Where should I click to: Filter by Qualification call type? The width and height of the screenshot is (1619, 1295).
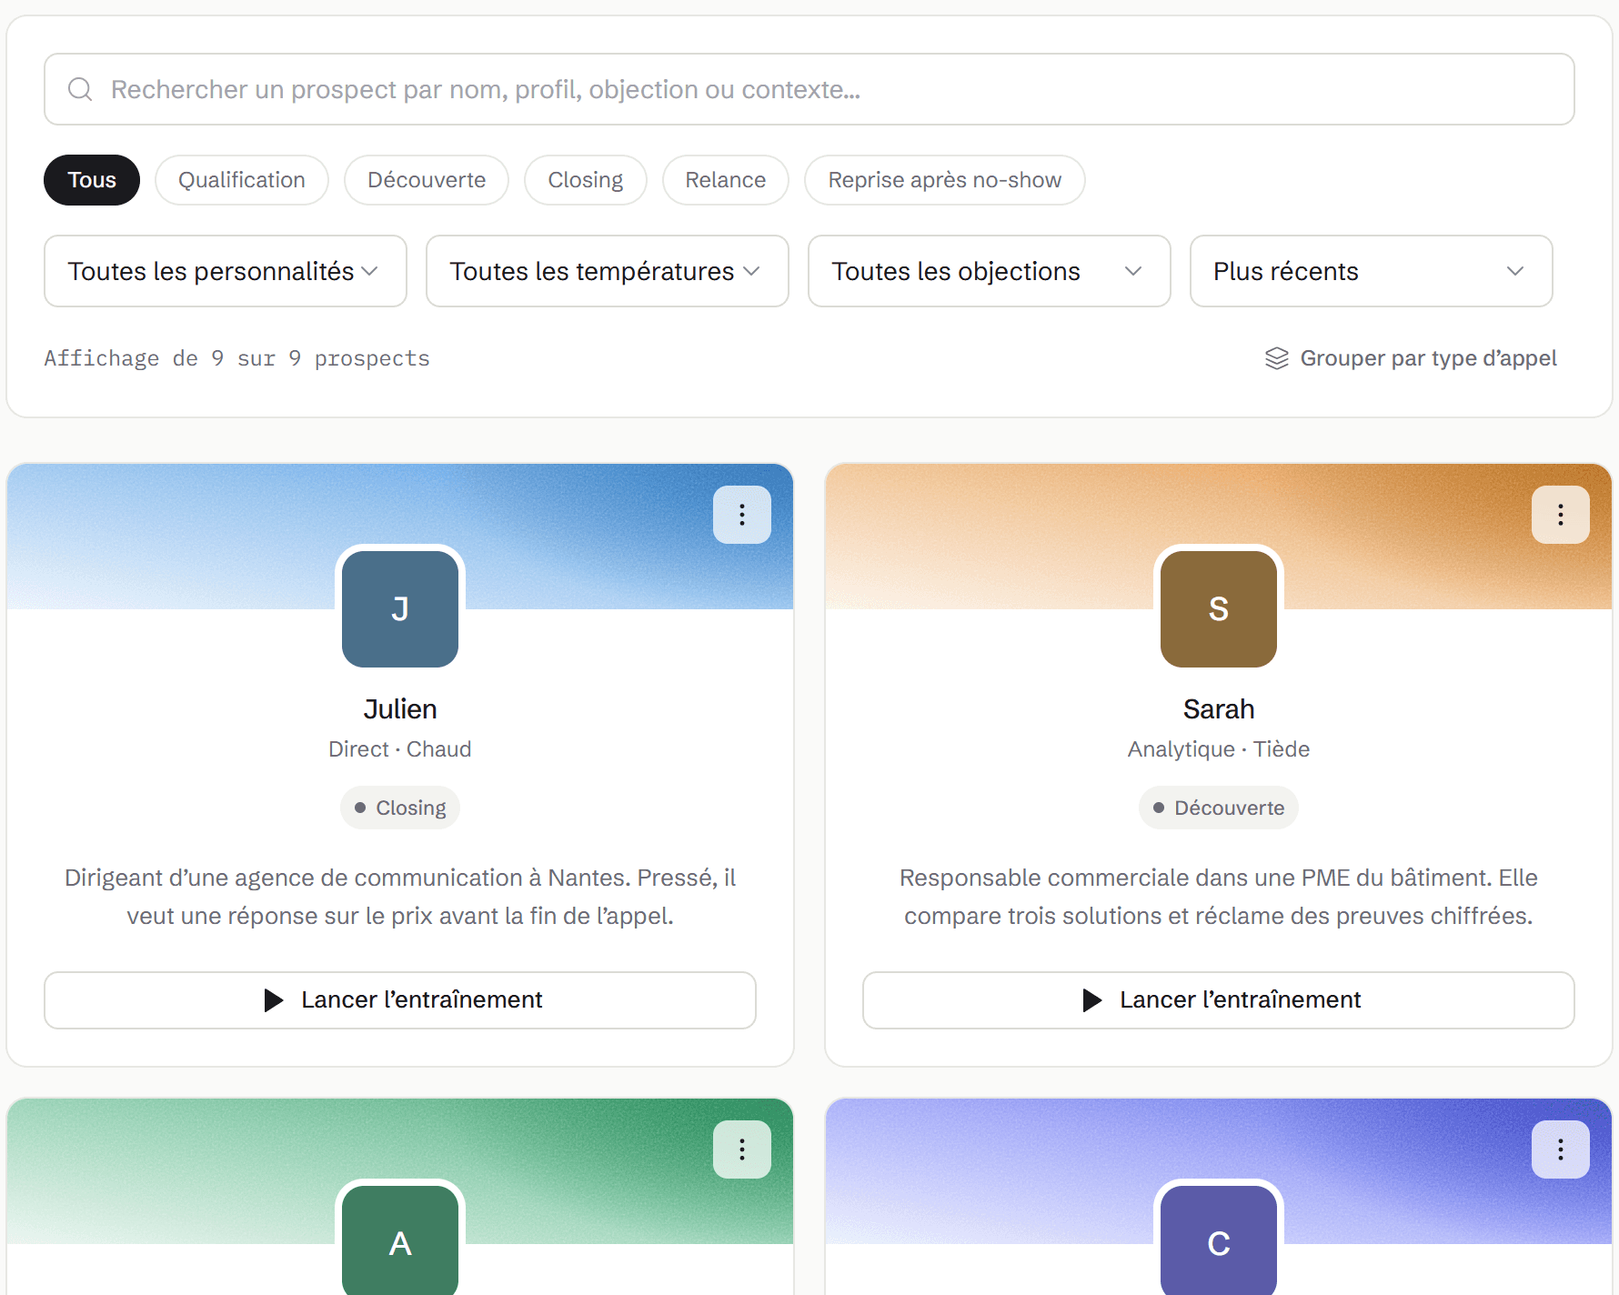(242, 180)
